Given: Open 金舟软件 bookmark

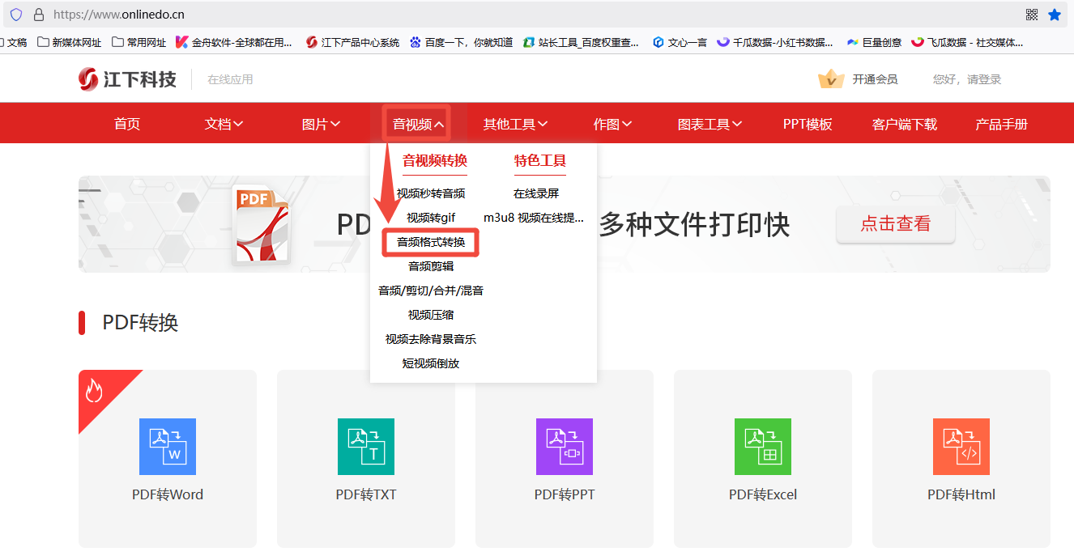Looking at the screenshot, I should [234, 42].
